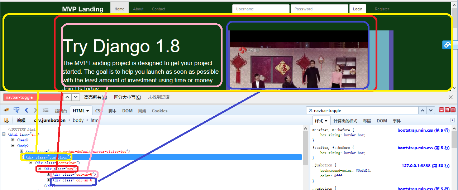Collapse the html lang node
This screenshot has height=190, width=458.
(x=4, y=134)
